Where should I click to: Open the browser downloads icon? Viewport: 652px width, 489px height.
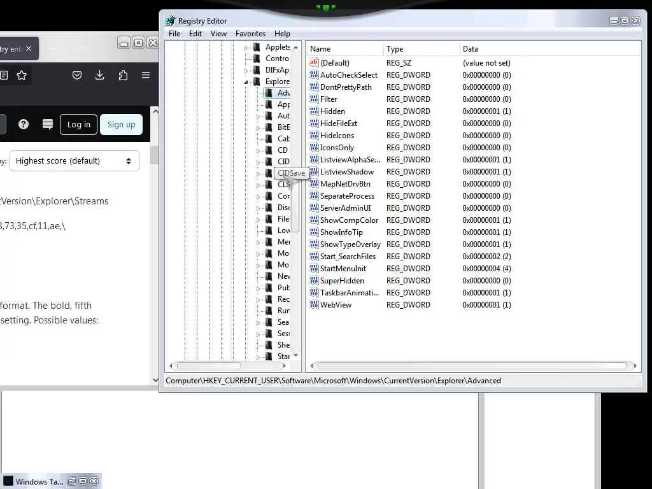point(100,75)
